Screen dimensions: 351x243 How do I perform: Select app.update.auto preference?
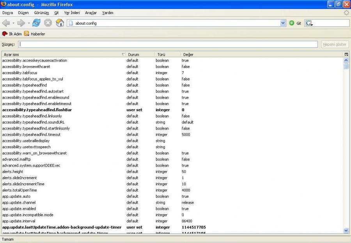172,197
